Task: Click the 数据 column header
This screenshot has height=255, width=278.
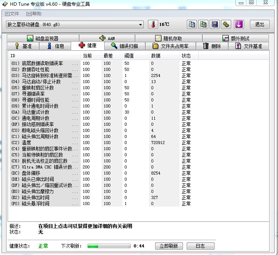Action: click(164, 56)
